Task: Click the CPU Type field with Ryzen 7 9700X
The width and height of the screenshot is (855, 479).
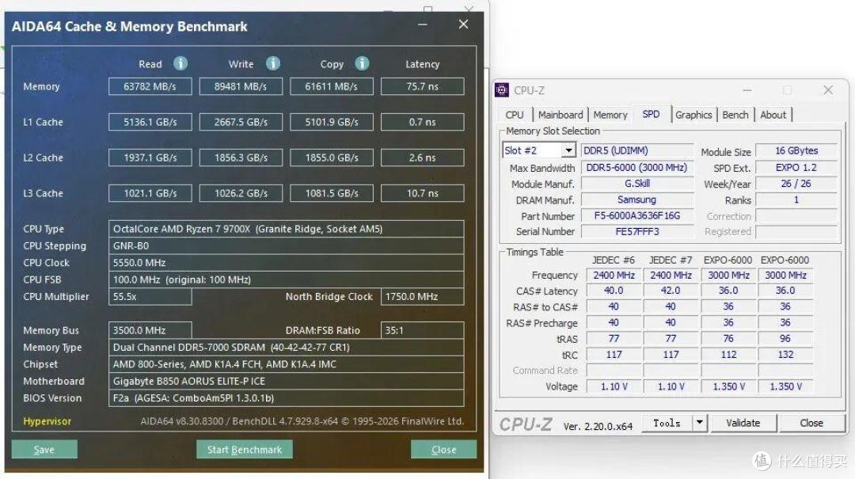Action: coord(287,229)
